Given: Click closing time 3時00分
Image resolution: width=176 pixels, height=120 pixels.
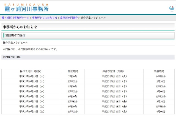Looking at the screenshot, I should pos(161,92).
